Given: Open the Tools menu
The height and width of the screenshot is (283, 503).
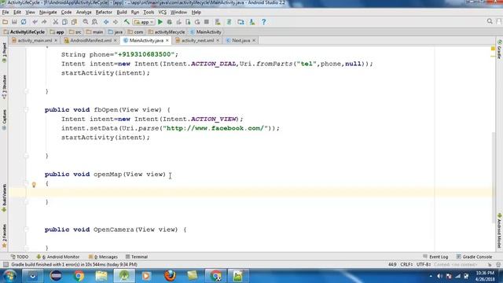Looking at the screenshot, I should pyautogui.click(x=149, y=13).
